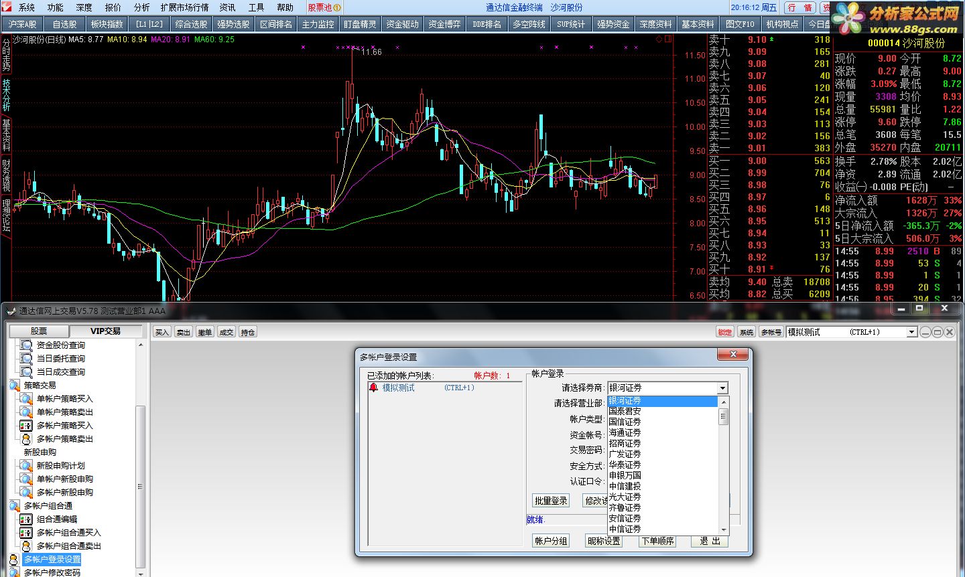Screen dimensions: 965x577
Task: Click the 组合通编辑 panel icon
Action: coord(26,519)
